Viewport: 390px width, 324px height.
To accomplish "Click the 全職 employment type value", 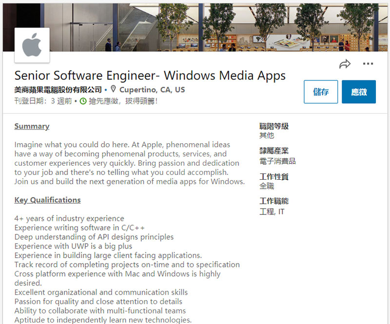I will (x=267, y=186).
